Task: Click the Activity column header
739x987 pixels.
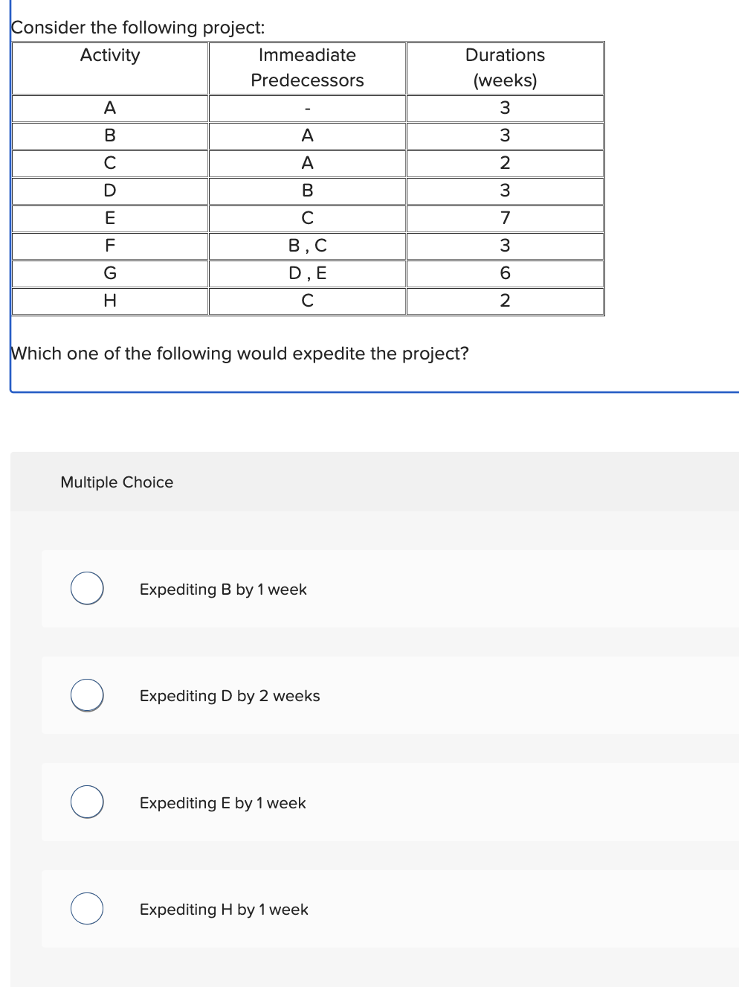Action: coord(110,55)
